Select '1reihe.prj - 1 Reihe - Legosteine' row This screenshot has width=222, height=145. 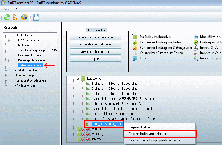tap(115, 84)
